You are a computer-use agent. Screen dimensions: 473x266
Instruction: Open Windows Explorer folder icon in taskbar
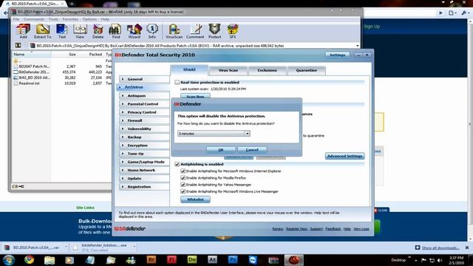coord(50,259)
